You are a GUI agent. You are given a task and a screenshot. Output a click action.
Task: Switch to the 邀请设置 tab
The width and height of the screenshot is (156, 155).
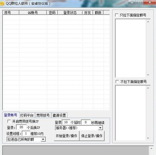[59, 115]
